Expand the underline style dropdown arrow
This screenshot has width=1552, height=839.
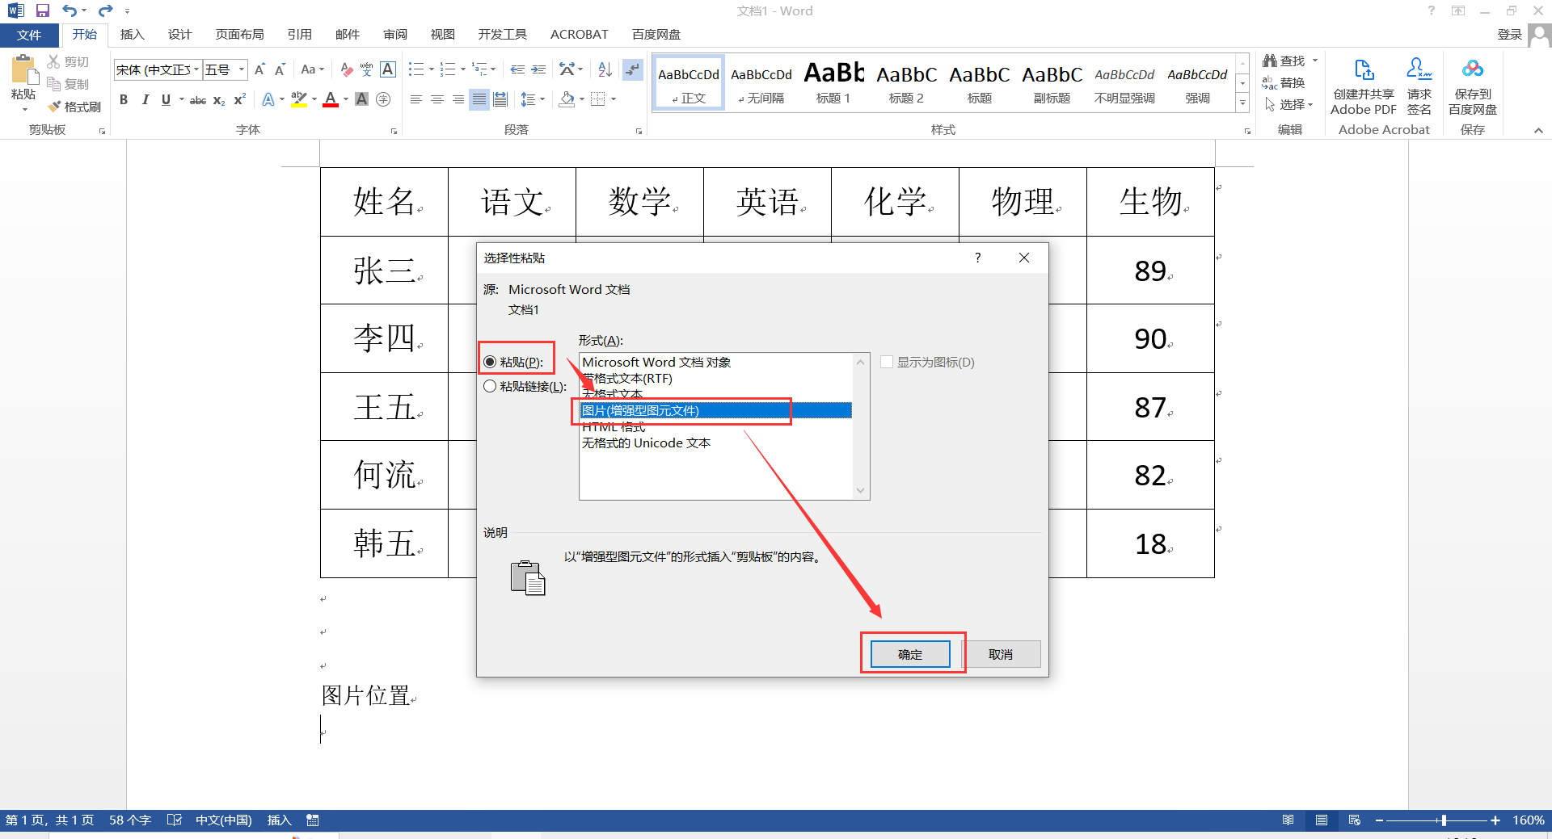pyautogui.click(x=181, y=100)
